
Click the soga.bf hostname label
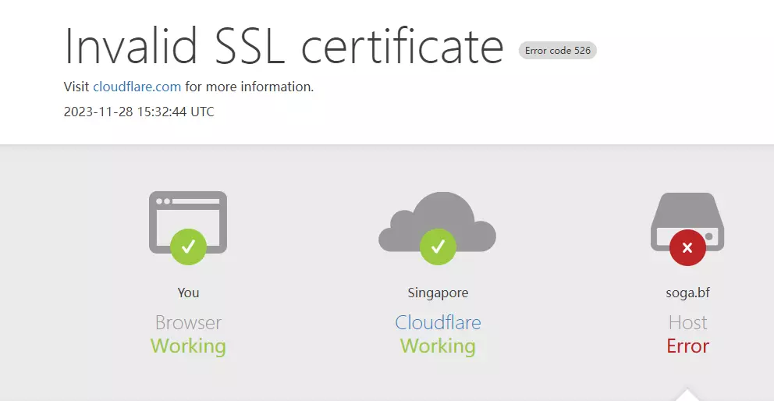pyautogui.click(x=687, y=293)
